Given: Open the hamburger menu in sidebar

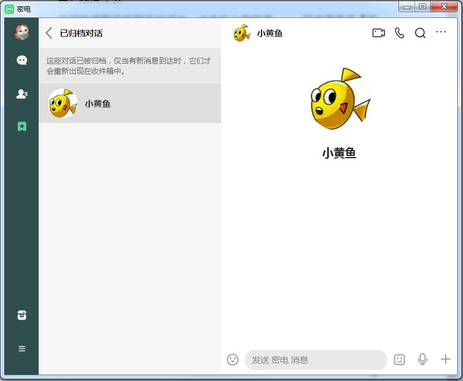Looking at the screenshot, I should (x=22, y=349).
